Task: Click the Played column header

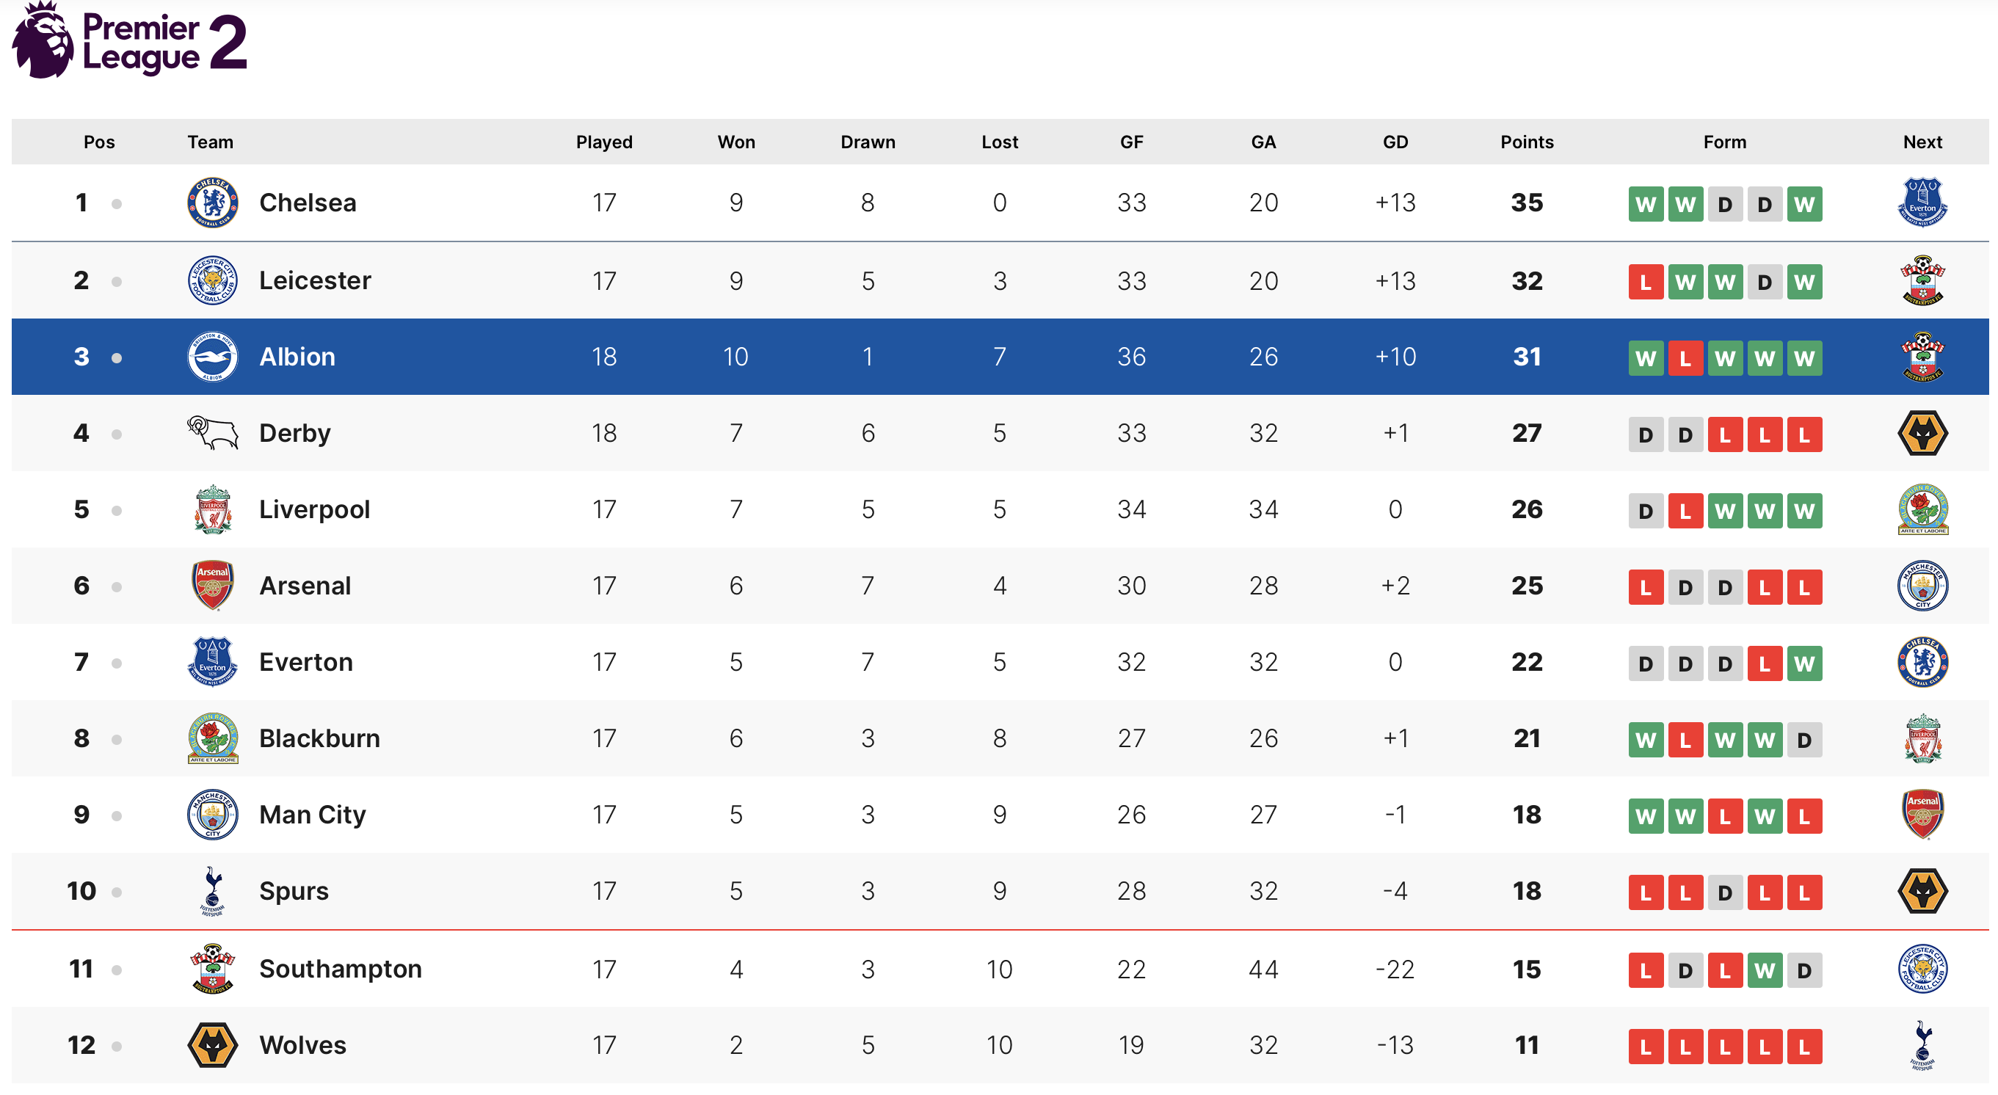Action: pos(604,142)
